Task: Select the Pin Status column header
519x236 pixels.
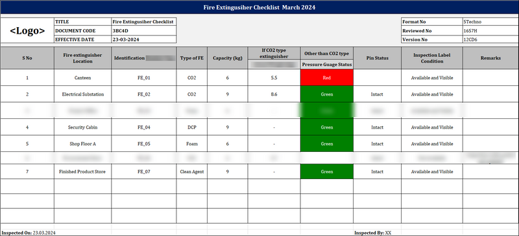Action: click(x=377, y=58)
